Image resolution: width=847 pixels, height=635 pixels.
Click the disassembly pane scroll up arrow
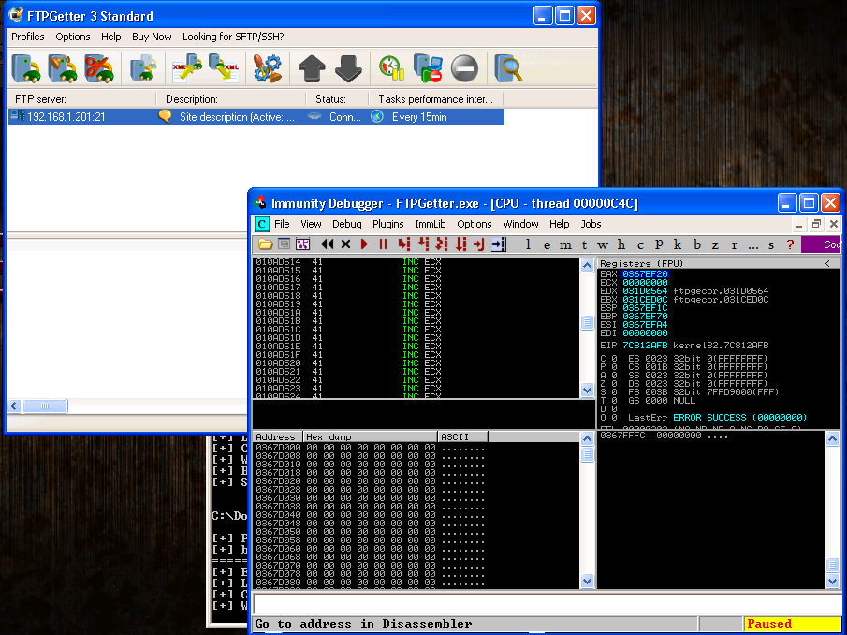[x=587, y=265]
